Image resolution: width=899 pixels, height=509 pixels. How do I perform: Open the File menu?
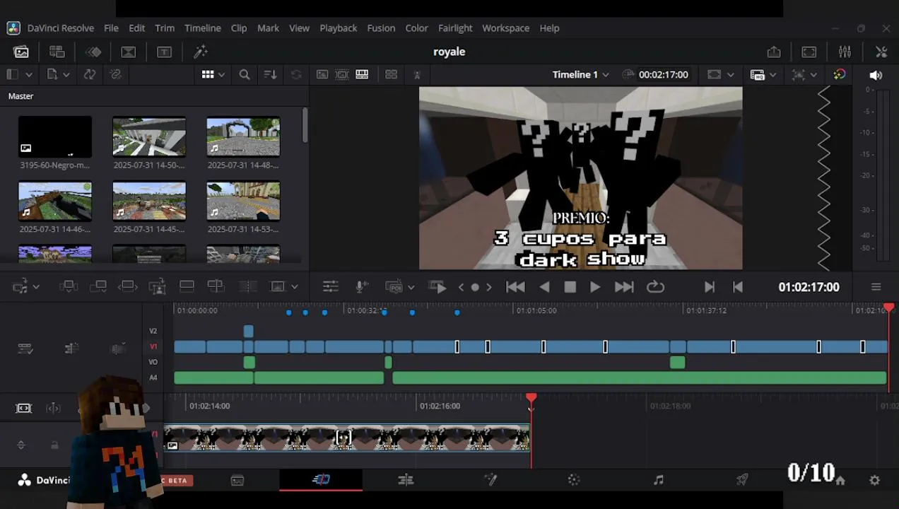click(x=111, y=28)
